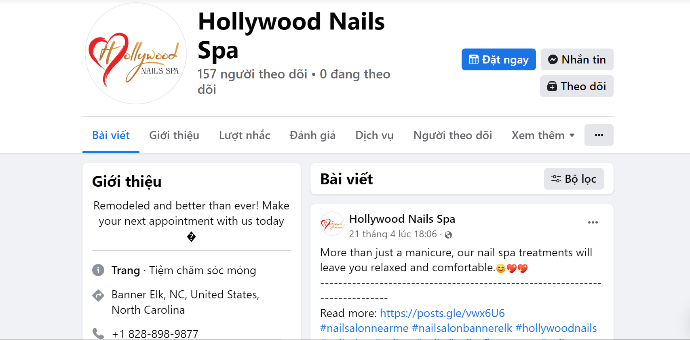
Task: Open the Dịch vụ tab
Action: point(374,135)
